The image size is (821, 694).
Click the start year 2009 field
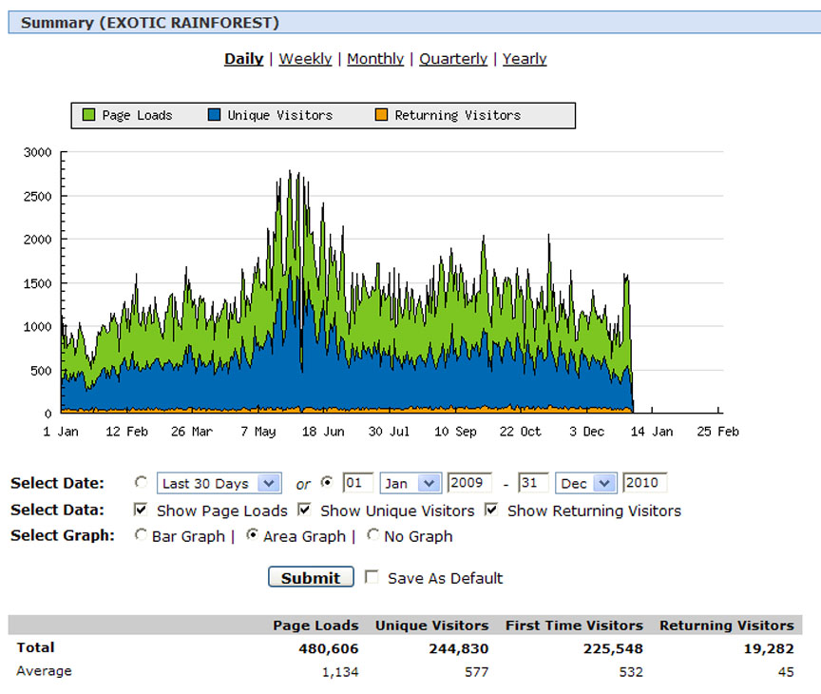[x=469, y=482]
